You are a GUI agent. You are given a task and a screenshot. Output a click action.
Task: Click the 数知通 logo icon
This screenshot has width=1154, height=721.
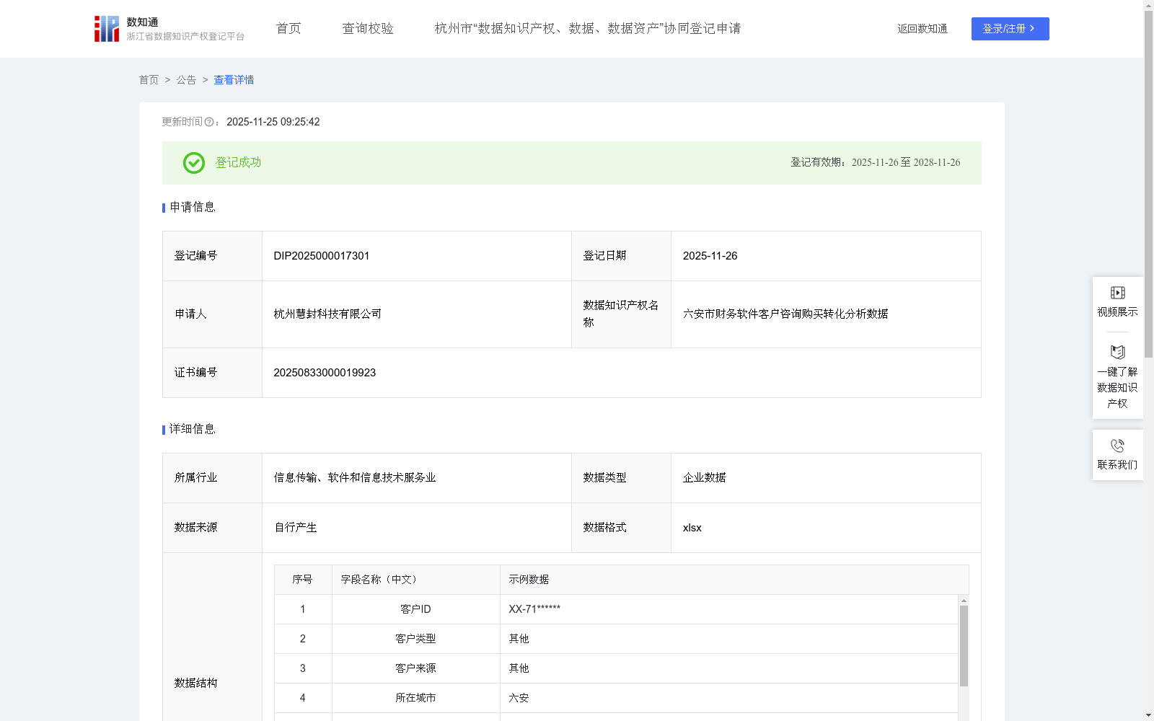pyautogui.click(x=107, y=29)
